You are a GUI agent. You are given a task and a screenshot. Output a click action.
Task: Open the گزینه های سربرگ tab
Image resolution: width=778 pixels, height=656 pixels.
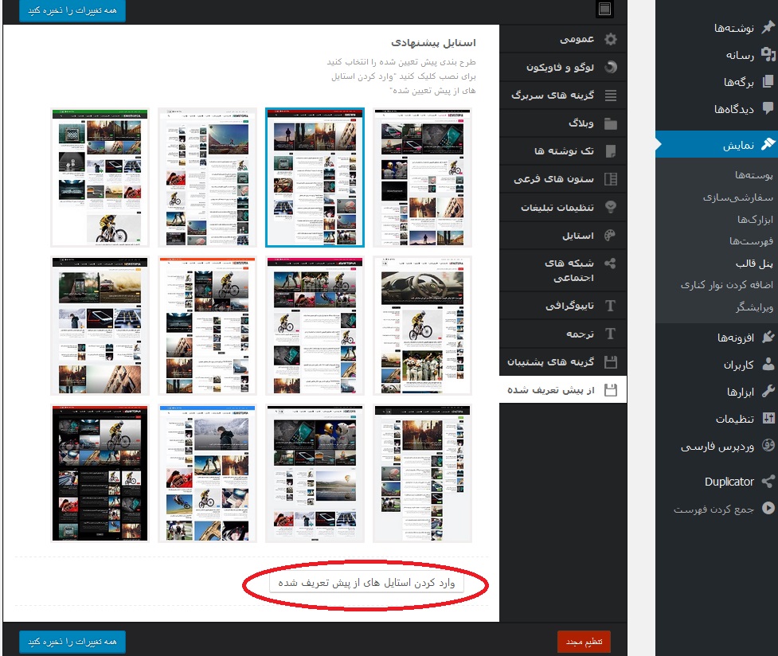[x=552, y=96]
